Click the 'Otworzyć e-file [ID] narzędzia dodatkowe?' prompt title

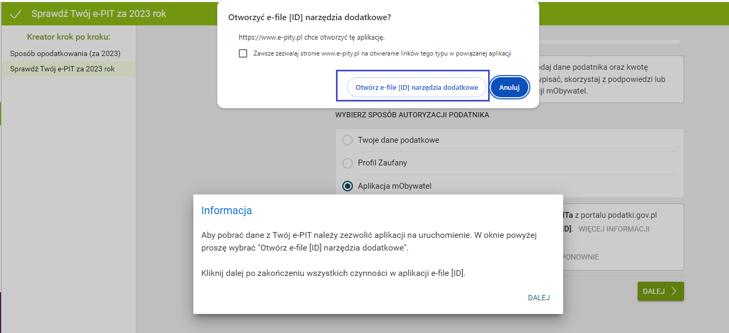pyautogui.click(x=310, y=17)
